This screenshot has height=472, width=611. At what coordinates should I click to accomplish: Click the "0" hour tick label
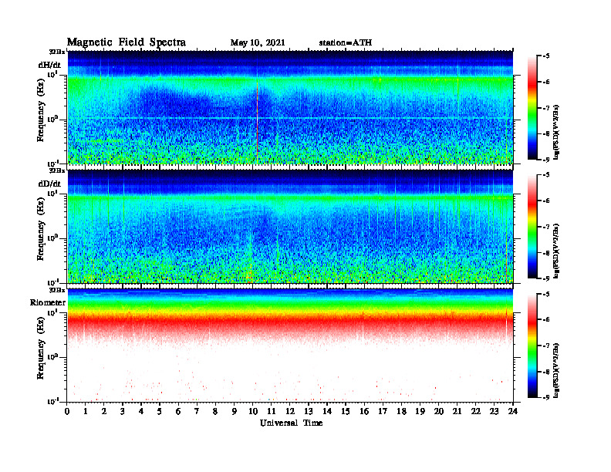(67, 411)
